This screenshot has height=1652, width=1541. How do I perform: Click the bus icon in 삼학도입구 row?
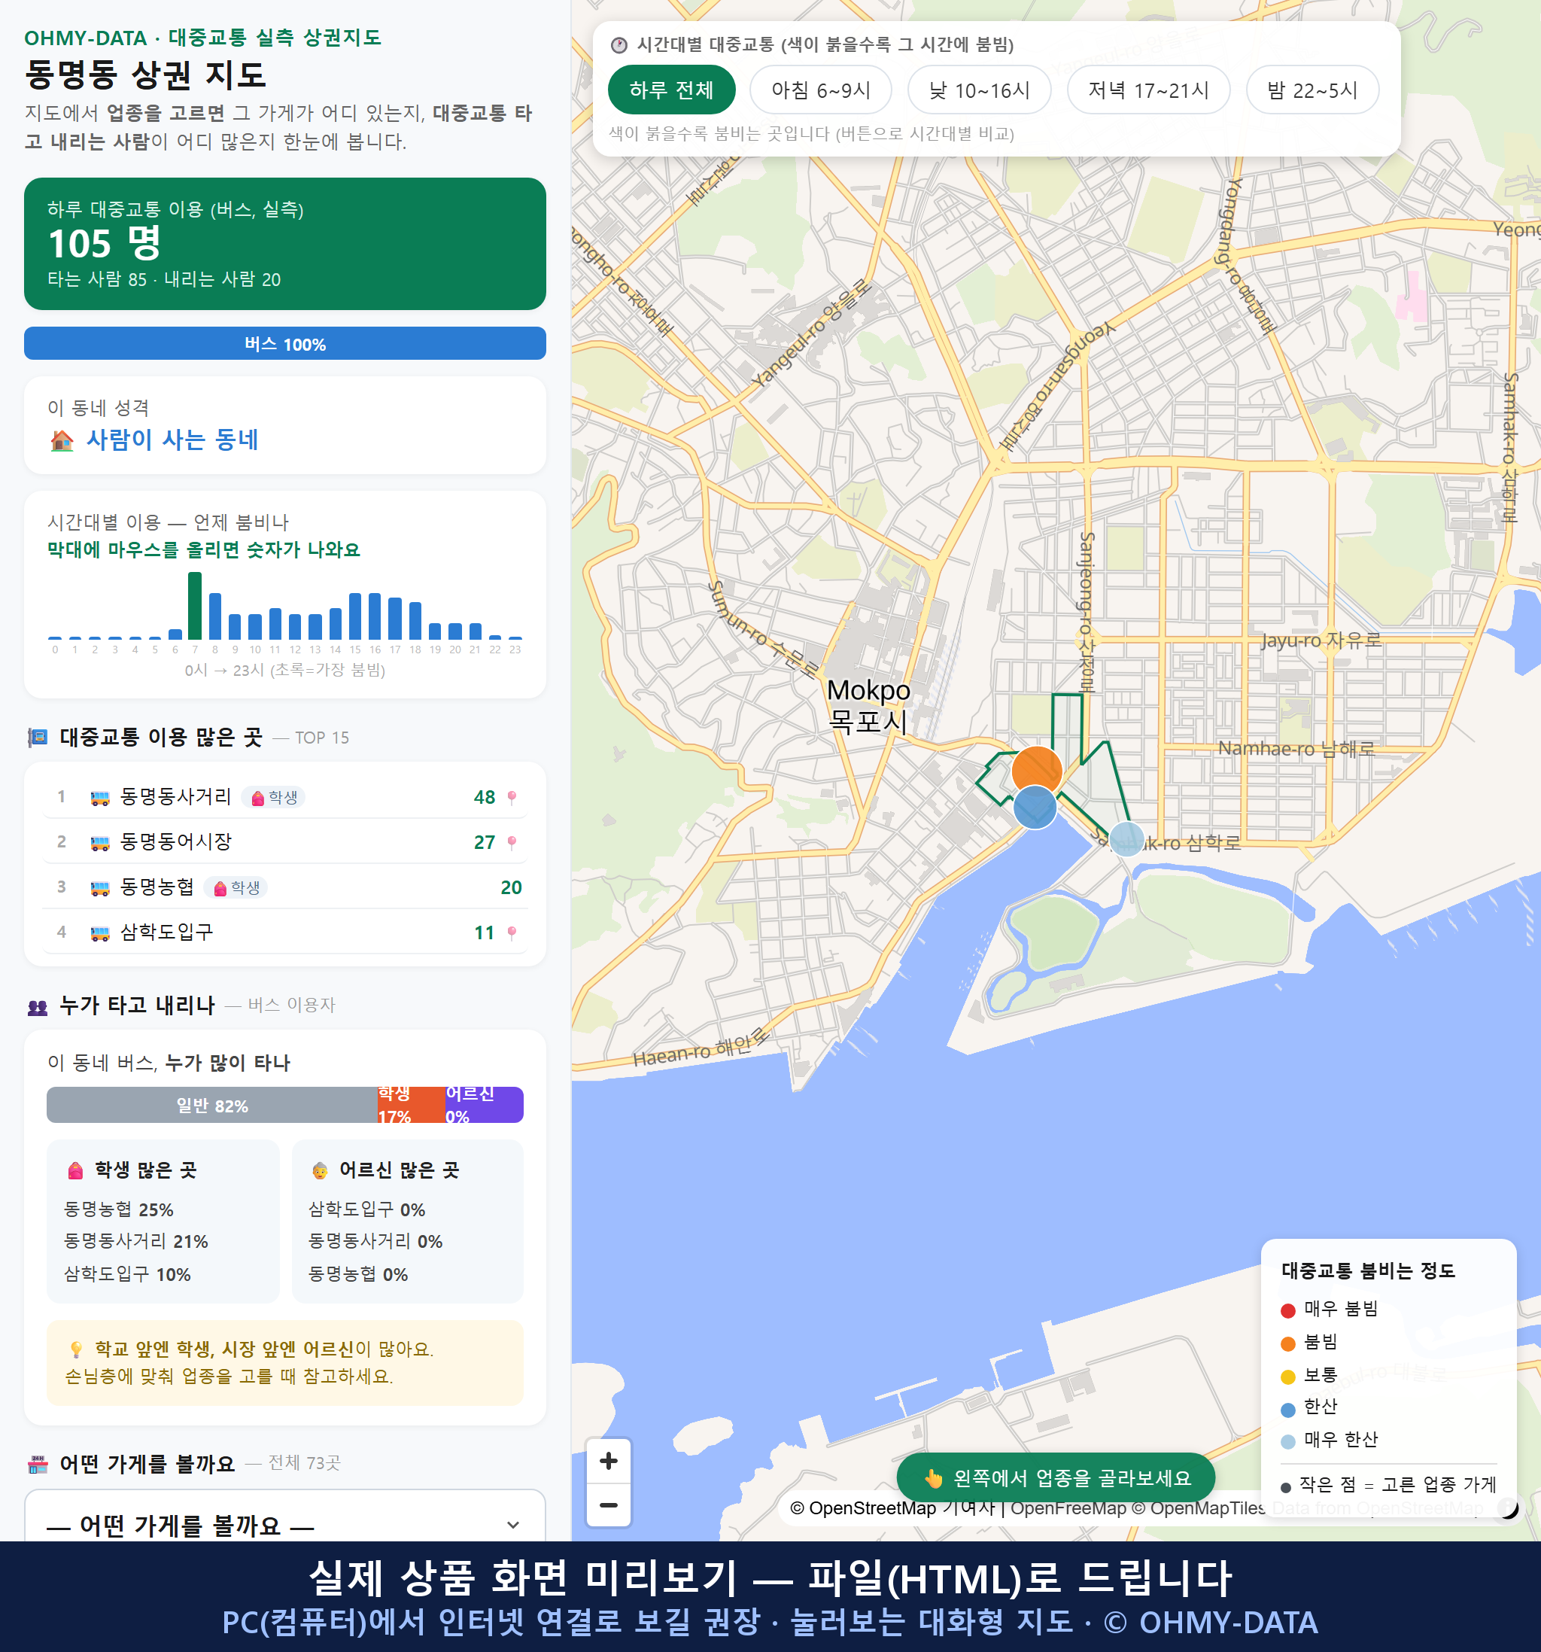[x=99, y=933]
